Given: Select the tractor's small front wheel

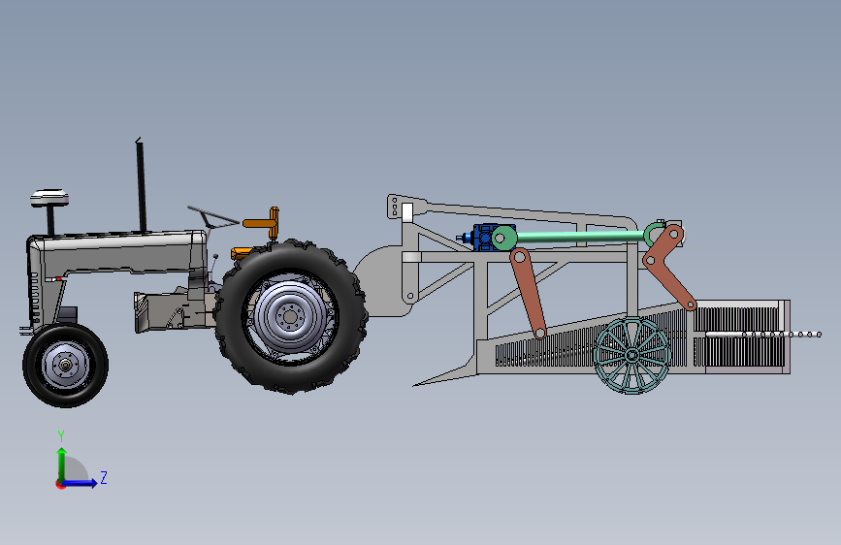Looking at the screenshot, I should 65,366.
